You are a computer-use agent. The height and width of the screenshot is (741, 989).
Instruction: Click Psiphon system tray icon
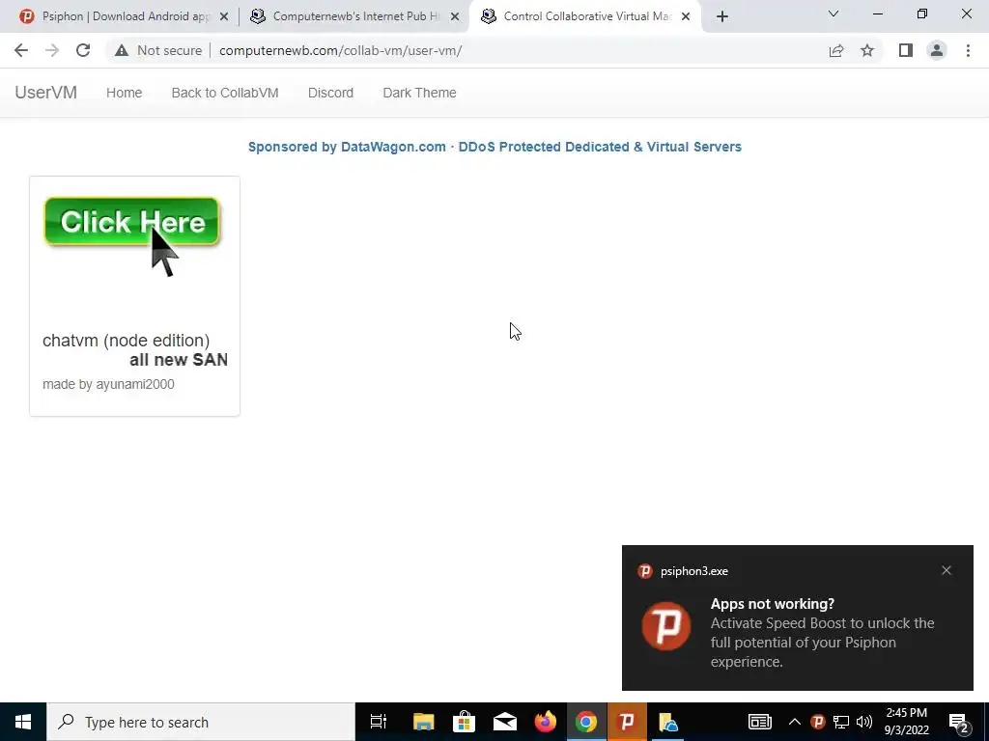pos(818,722)
